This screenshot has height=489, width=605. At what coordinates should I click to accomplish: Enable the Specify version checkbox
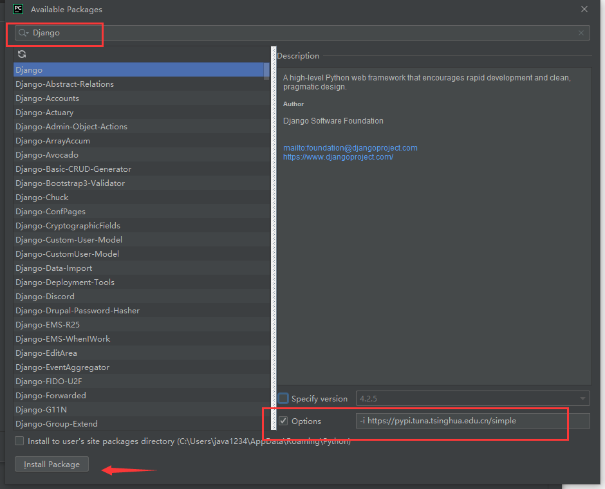tap(284, 399)
